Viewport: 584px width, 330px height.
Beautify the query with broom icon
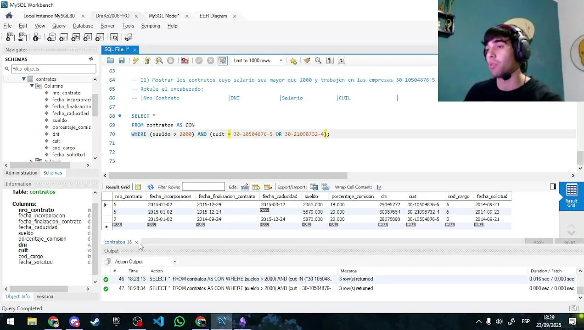[307, 60]
